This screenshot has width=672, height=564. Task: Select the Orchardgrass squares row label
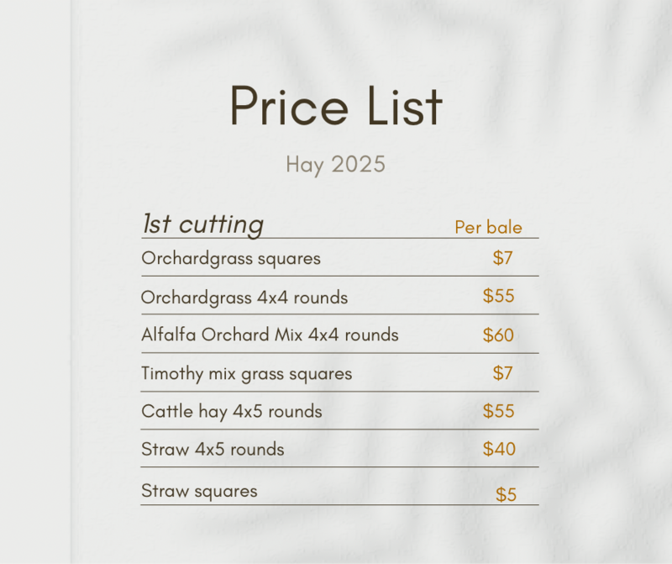(x=231, y=259)
